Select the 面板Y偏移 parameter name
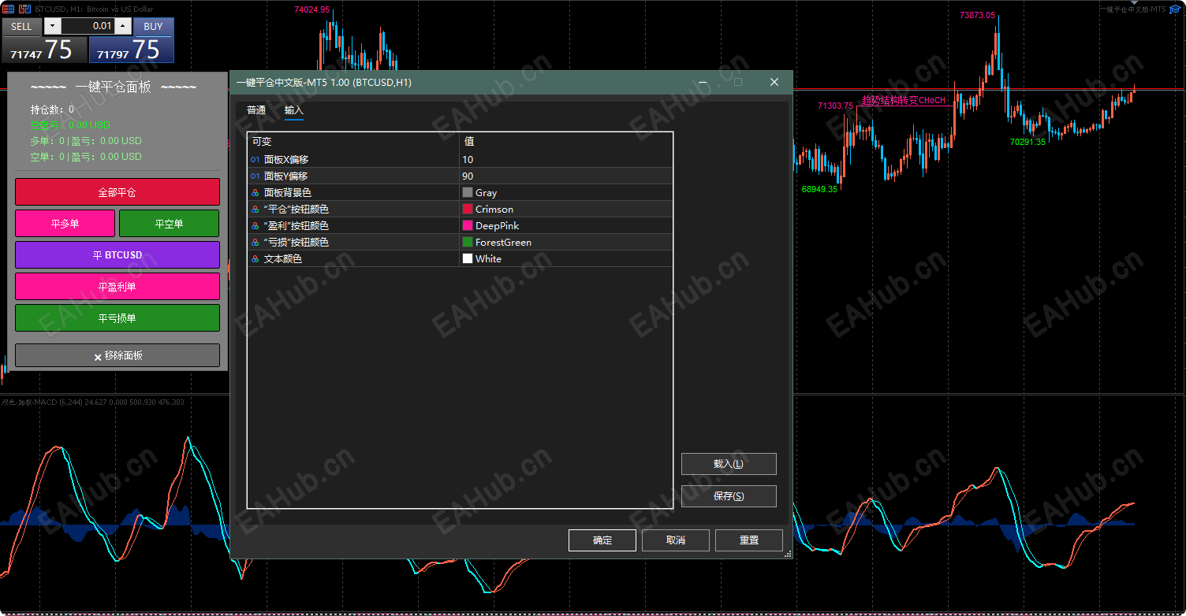This screenshot has height=616, width=1186. point(286,176)
